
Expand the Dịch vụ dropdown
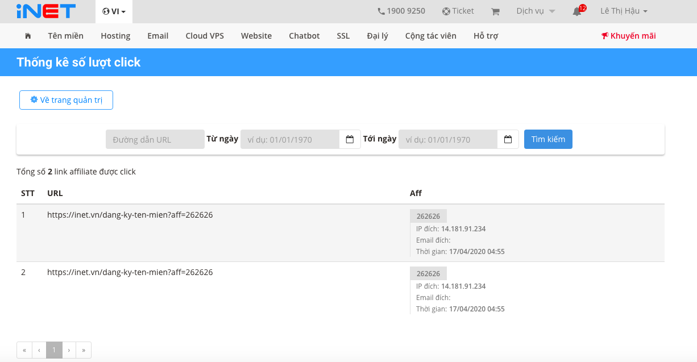[x=536, y=11]
